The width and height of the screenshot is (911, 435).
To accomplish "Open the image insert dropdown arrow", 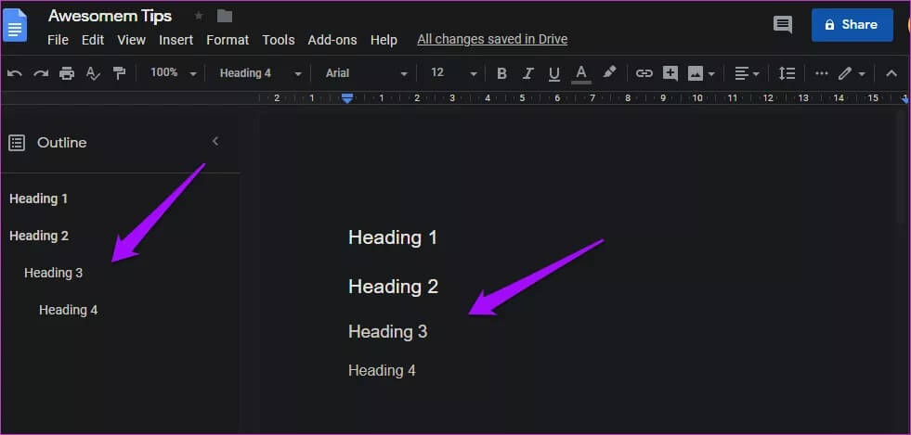I will (711, 74).
